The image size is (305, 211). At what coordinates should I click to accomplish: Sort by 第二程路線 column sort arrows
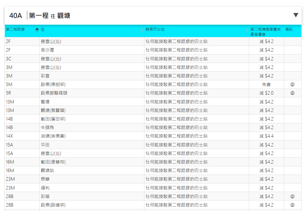pos(37,30)
